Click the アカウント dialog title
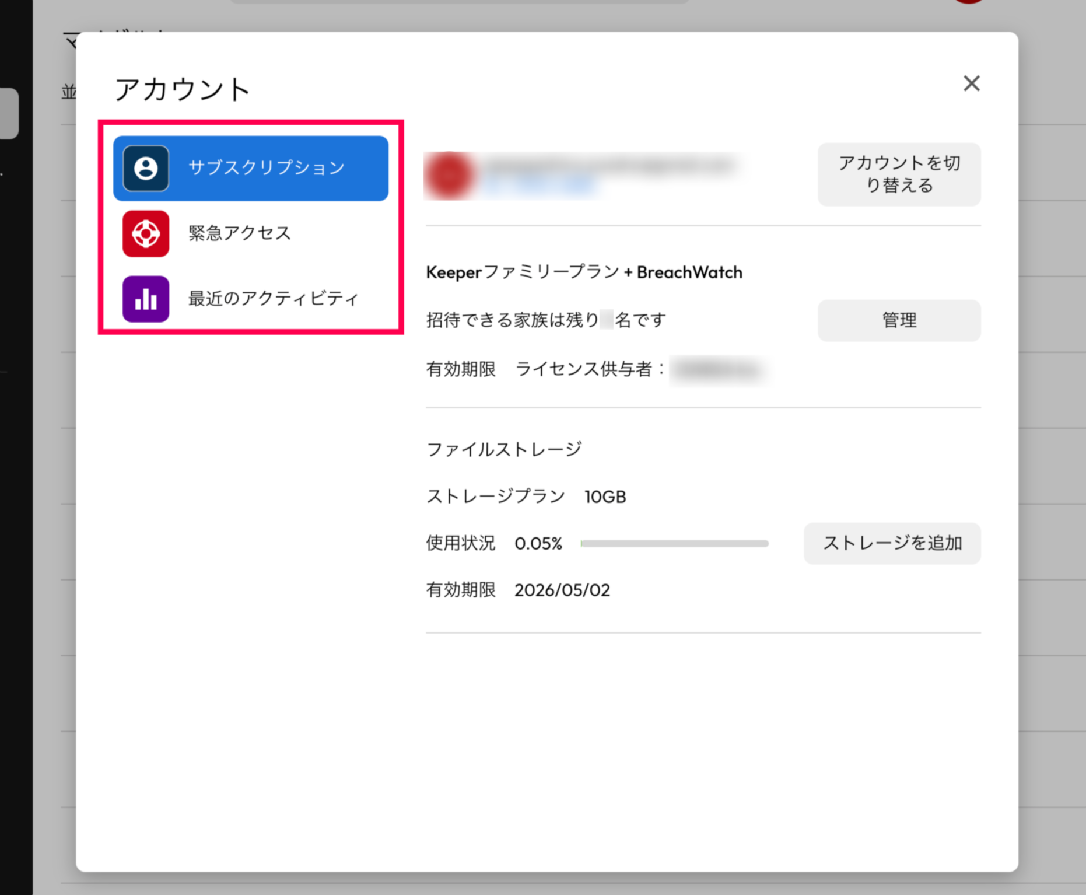Viewport: 1086px width, 895px height. coord(182,90)
